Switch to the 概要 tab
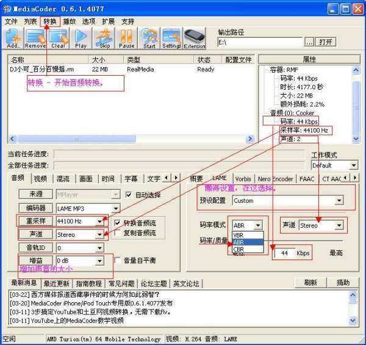The height and width of the screenshot is (345, 366). tap(196, 179)
